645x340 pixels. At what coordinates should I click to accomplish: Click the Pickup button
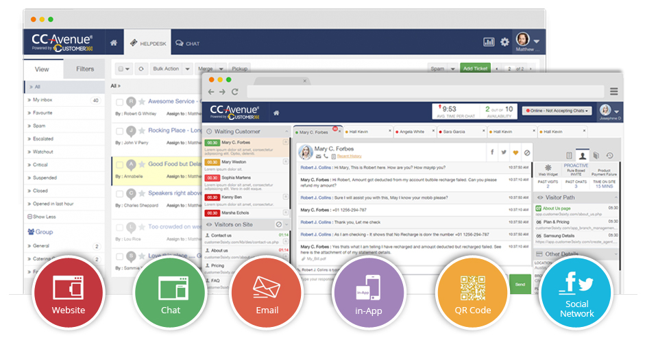tap(239, 69)
